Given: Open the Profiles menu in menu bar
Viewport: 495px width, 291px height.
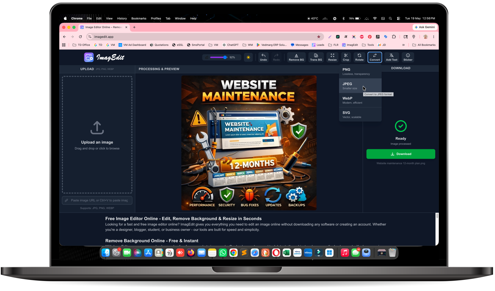Looking at the screenshot, I should coord(156,19).
